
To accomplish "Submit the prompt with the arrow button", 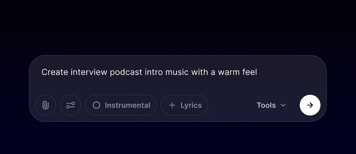I will (x=310, y=105).
